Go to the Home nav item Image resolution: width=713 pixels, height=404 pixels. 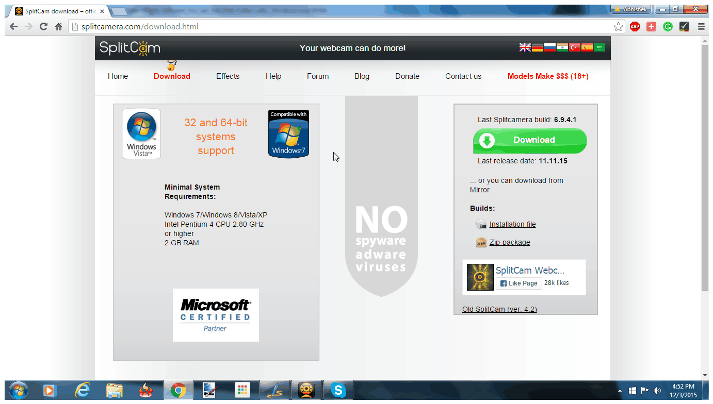pyautogui.click(x=118, y=76)
